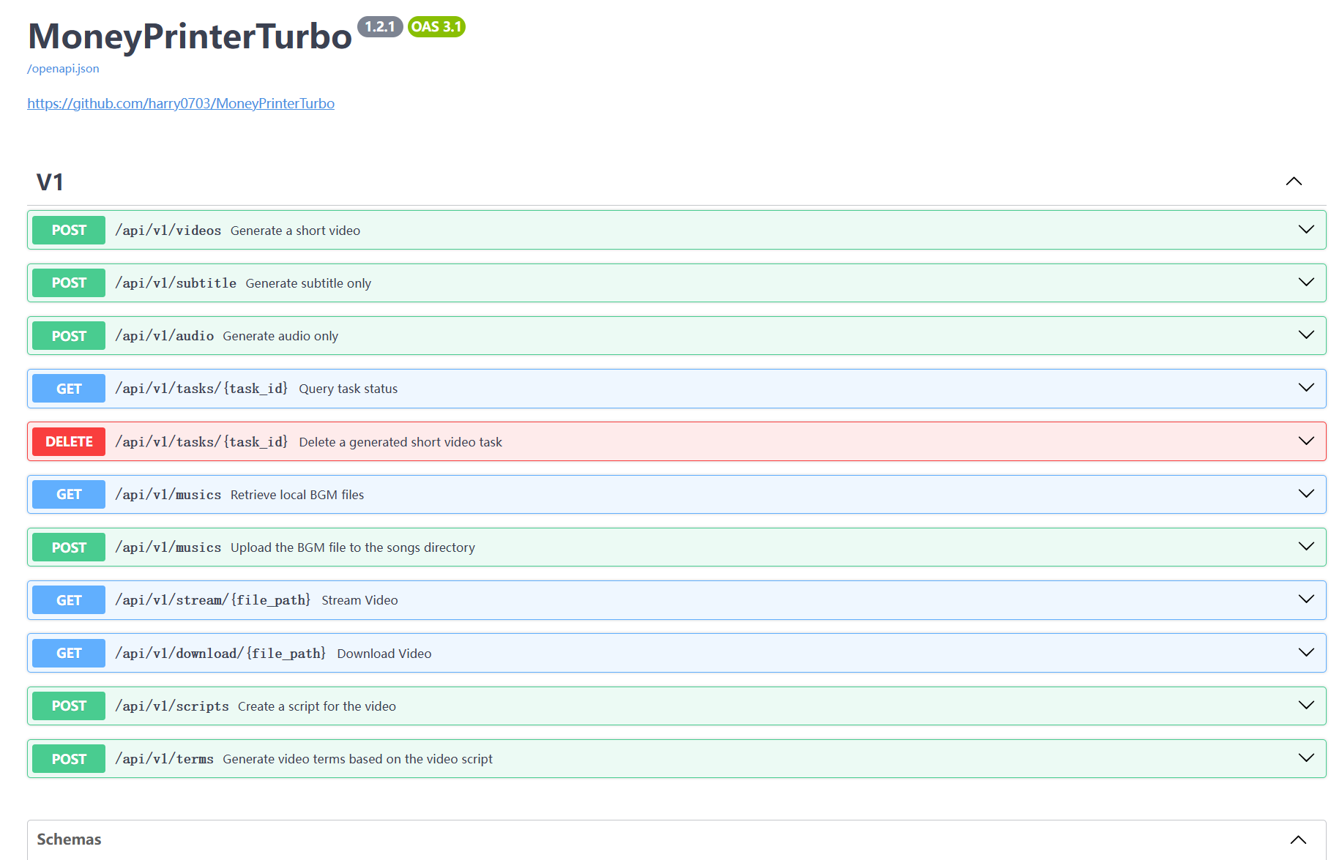This screenshot has height=860, width=1331.
Task: Select the Schemas section header
Action: pyautogui.click(x=68, y=839)
